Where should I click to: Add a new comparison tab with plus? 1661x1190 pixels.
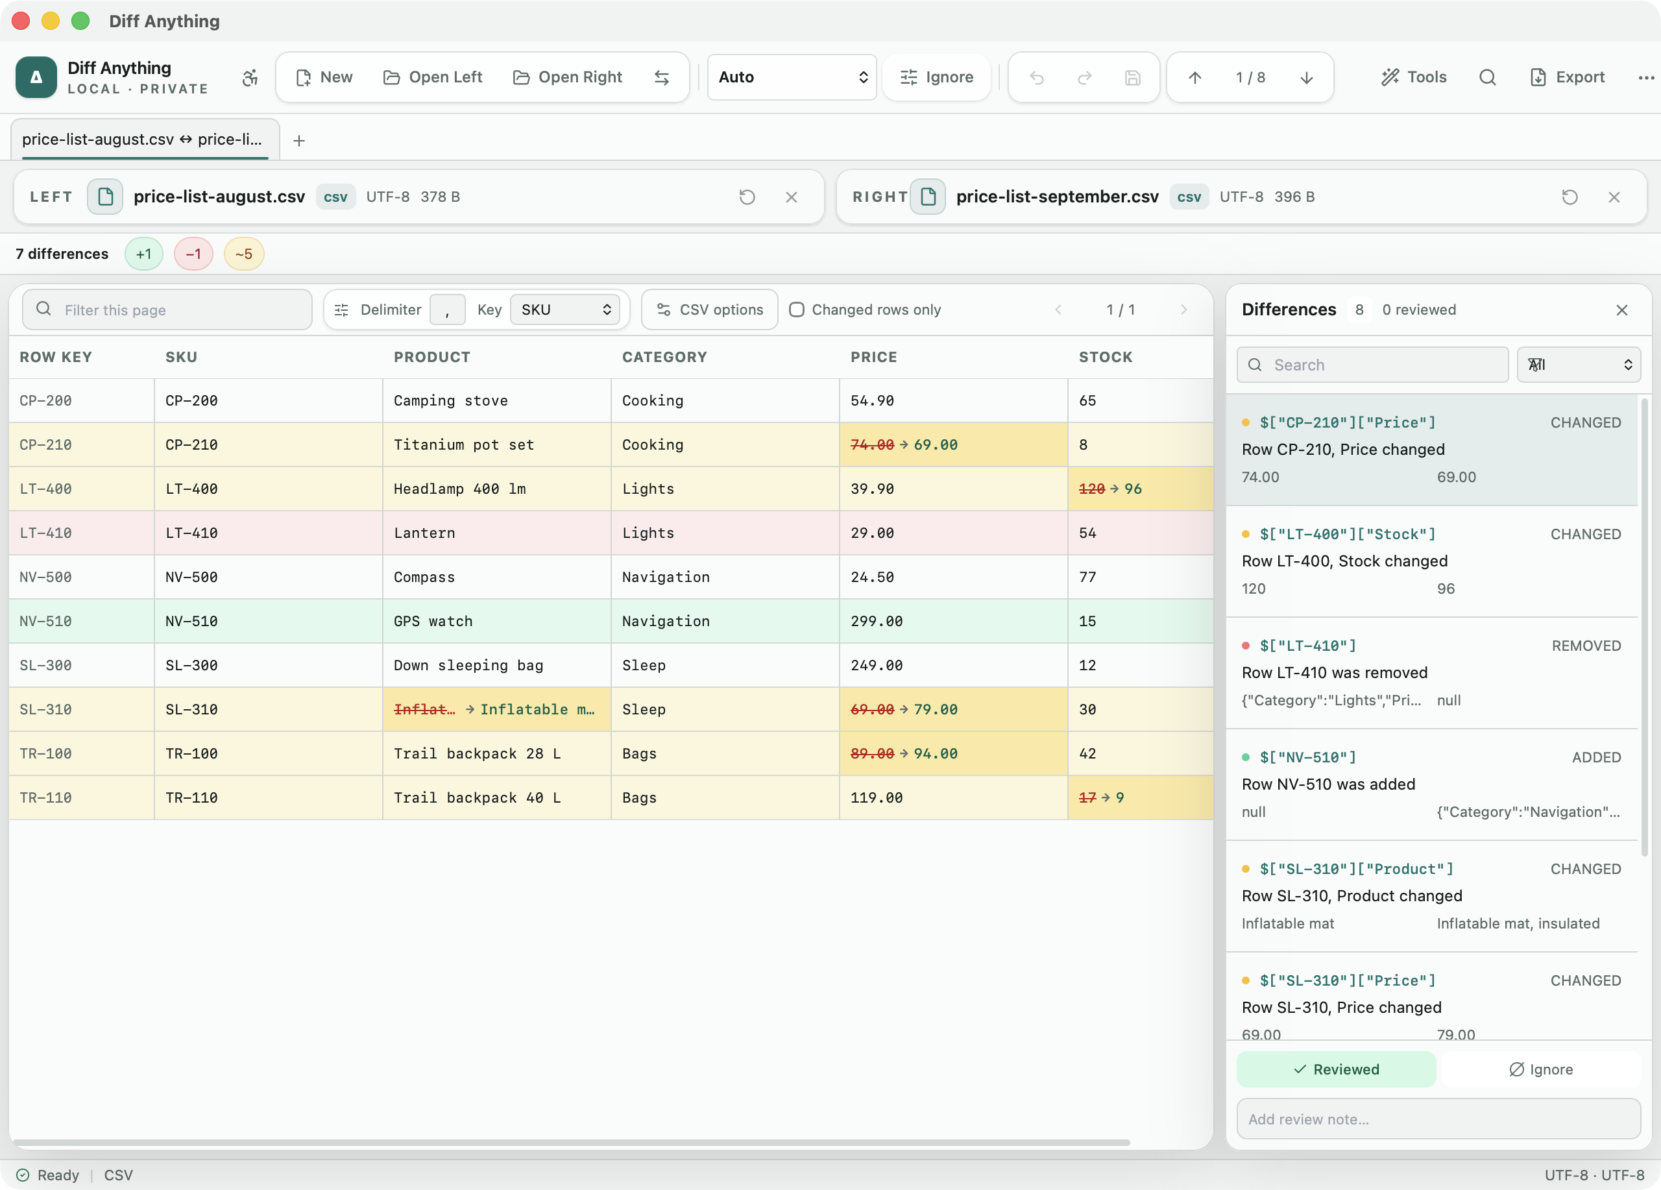[x=299, y=141]
